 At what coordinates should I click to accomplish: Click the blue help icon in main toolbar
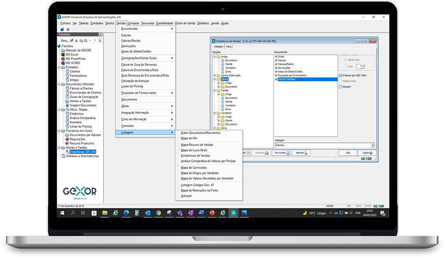pos(68,29)
